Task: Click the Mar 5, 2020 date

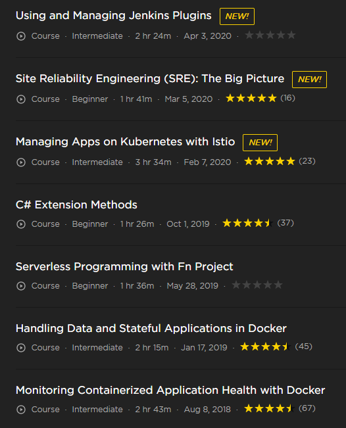Action: click(189, 99)
